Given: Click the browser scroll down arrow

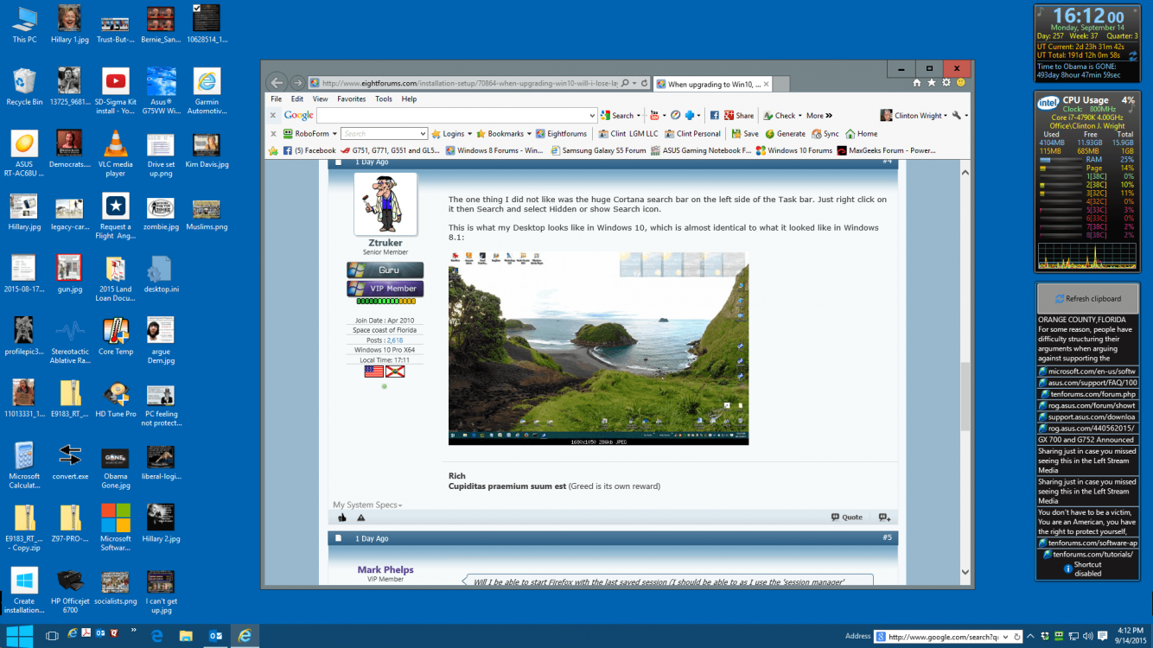Looking at the screenshot, I should 966,572.
